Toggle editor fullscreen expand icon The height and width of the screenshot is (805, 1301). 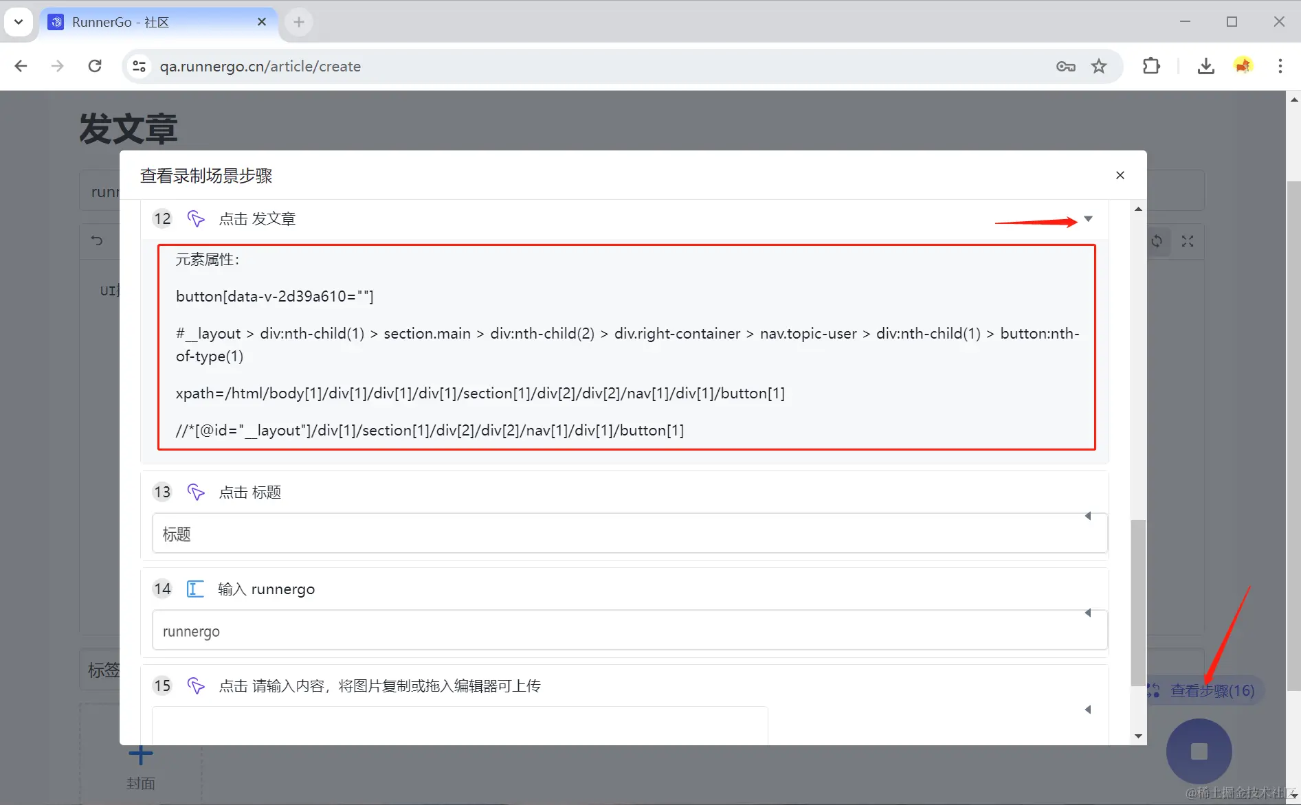(1188, 241)
